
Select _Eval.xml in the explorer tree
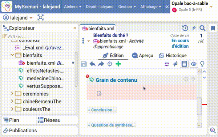coord(39,48)
